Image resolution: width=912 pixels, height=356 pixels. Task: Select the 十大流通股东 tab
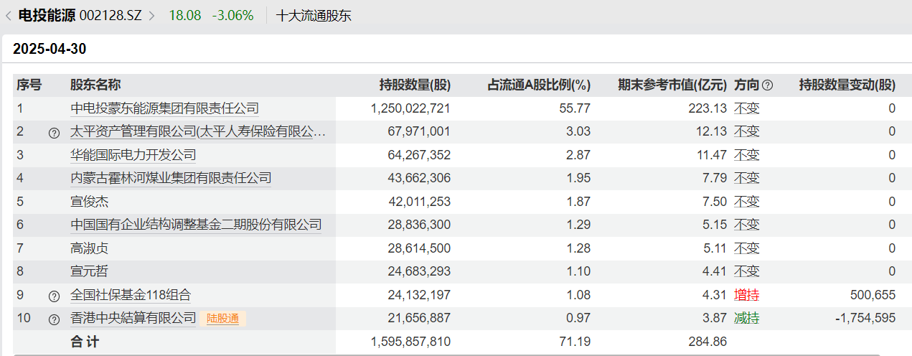click(314, 15)
